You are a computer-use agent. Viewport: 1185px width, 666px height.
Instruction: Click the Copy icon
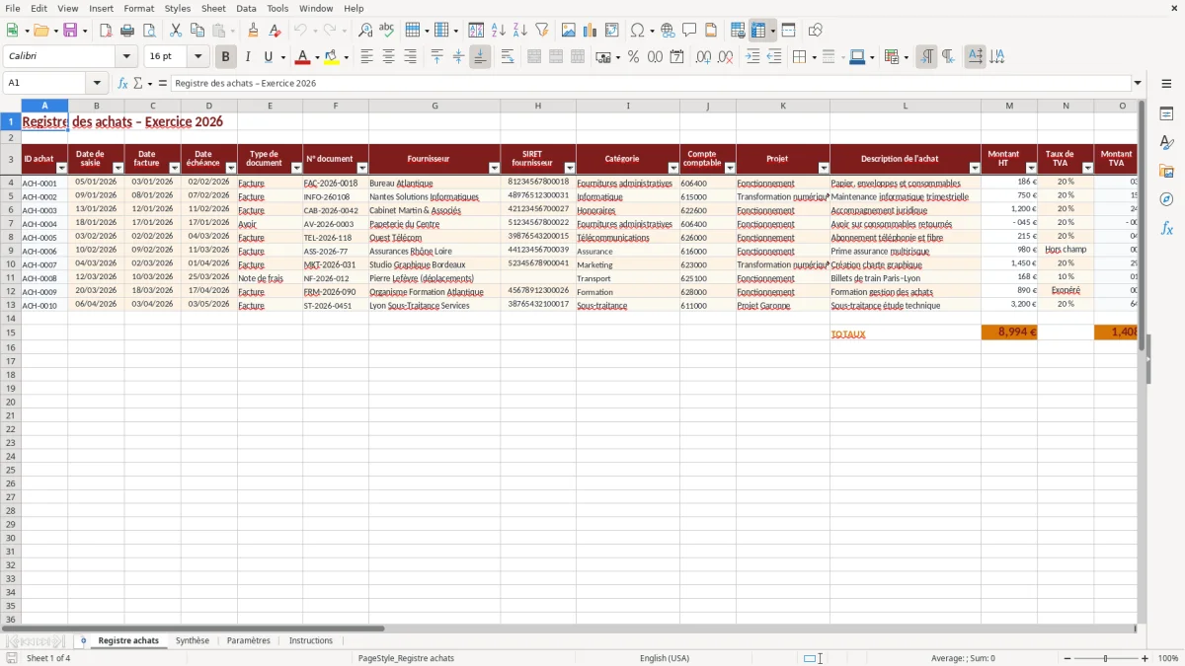(x=197, y=31)
